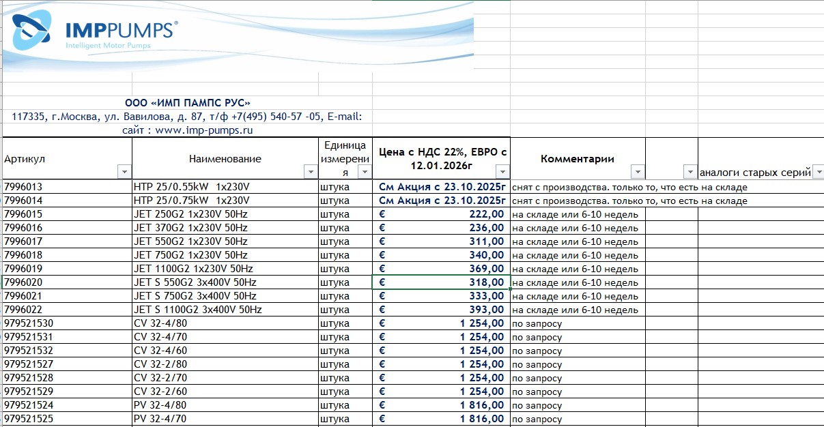824x427 pixels.
Task: Open filter dropdown of the unnamed column
Action: tap(690, 172)
